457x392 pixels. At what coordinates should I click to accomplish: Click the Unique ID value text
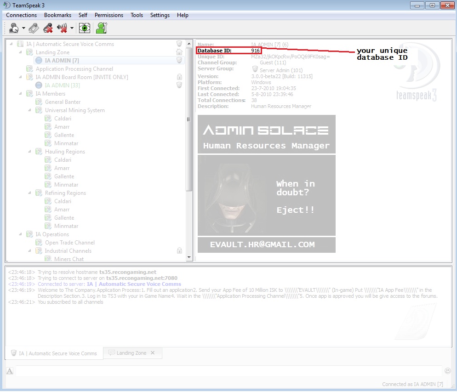(x=290, y=57)
